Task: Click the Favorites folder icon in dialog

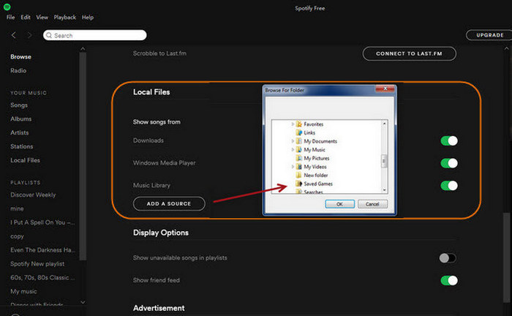Action: click(x=298, y=124)
